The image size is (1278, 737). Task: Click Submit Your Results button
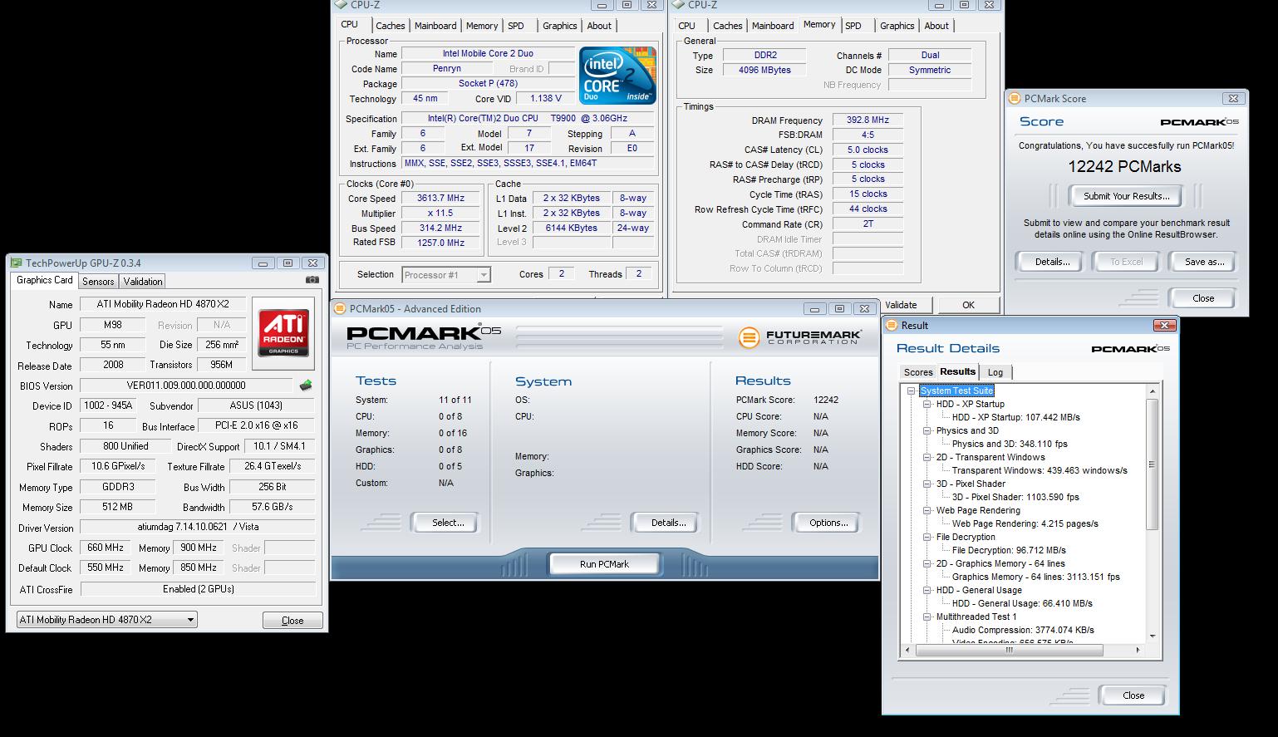[x=1126, y=196]
